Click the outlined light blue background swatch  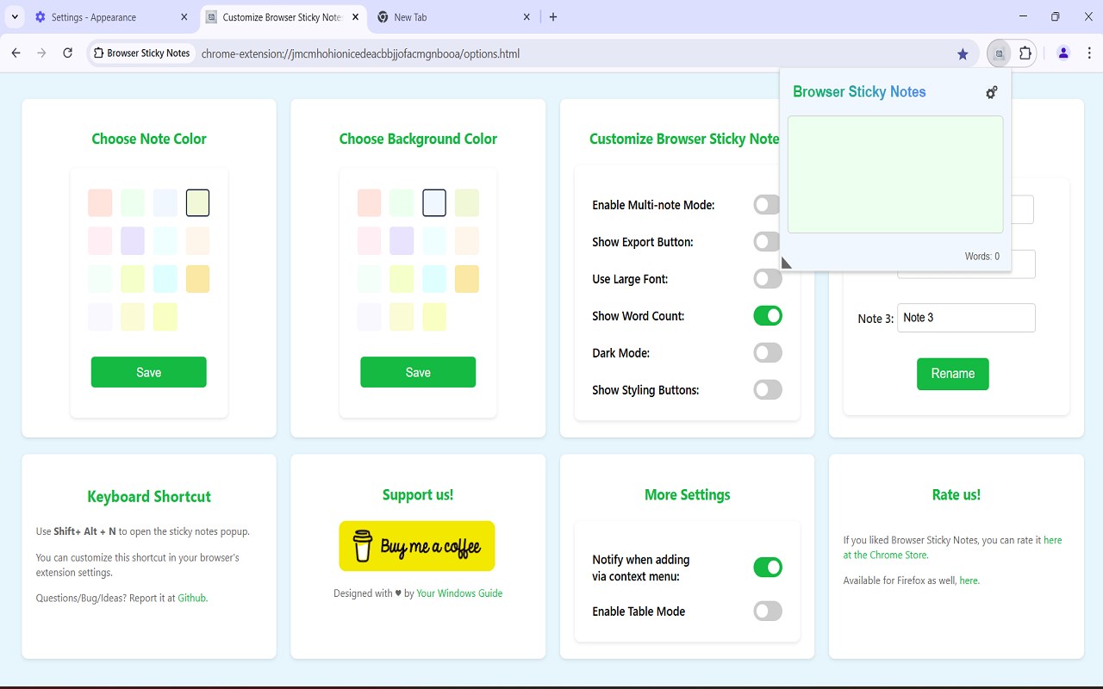click(434, 203)
